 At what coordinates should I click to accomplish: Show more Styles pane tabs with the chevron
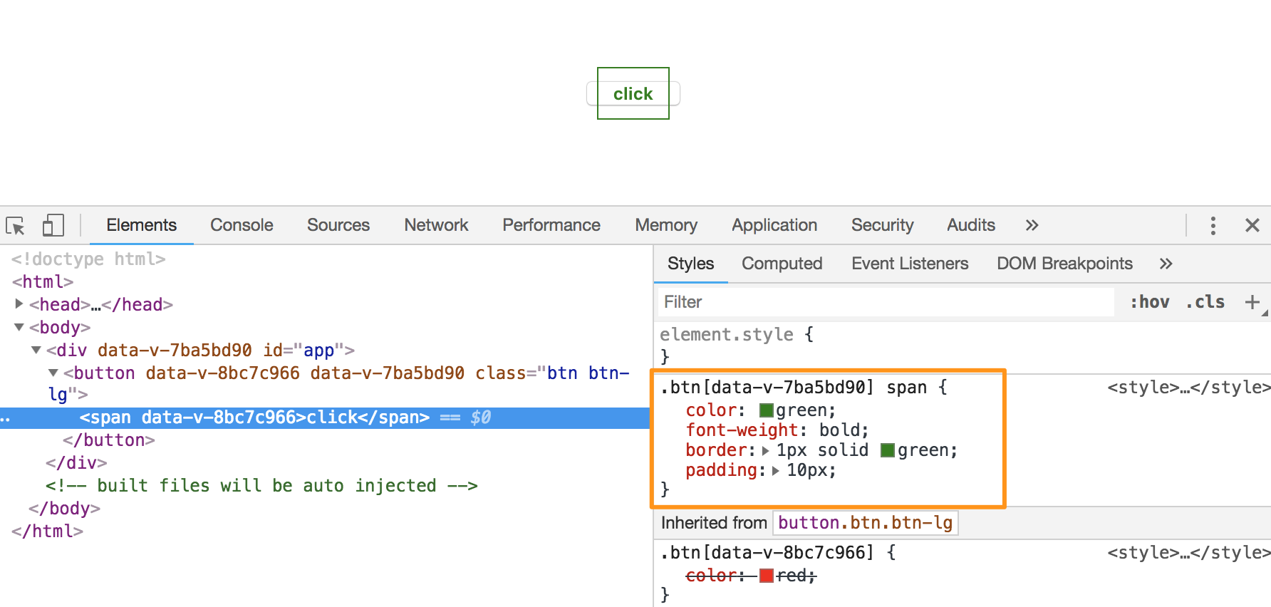[1166, 264]
